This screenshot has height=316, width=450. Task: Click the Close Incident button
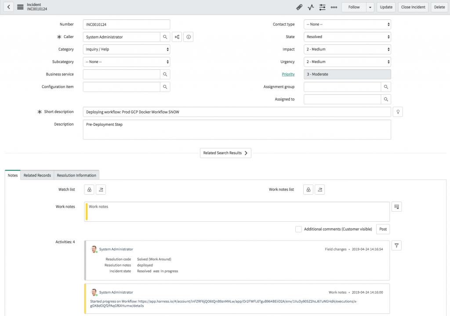[x=413, y=7]
